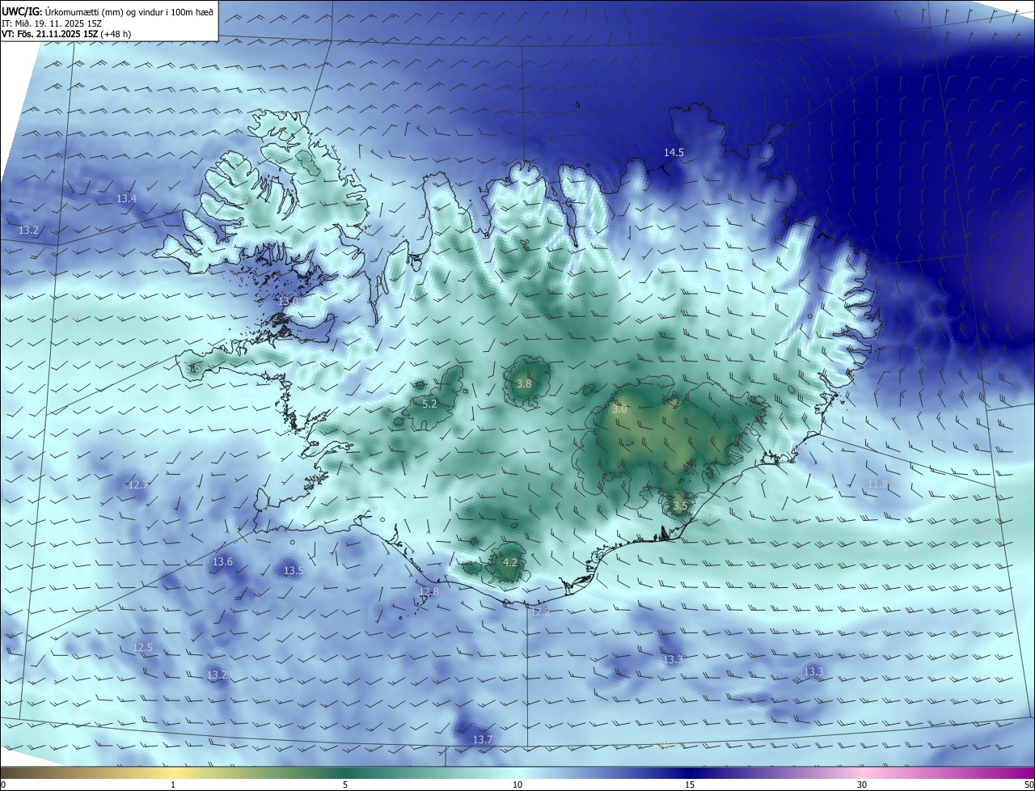Click the 3.5 value near the southeast coast

pos(679,506)
